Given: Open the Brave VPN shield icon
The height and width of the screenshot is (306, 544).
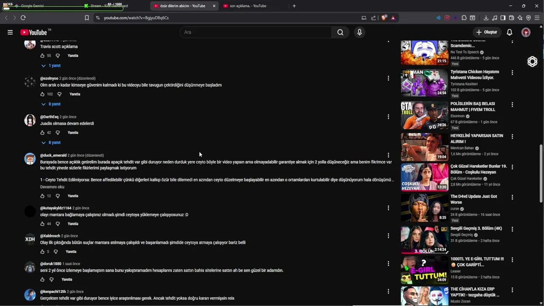Looking at the screenshot, I should click(x=528, y=18).
